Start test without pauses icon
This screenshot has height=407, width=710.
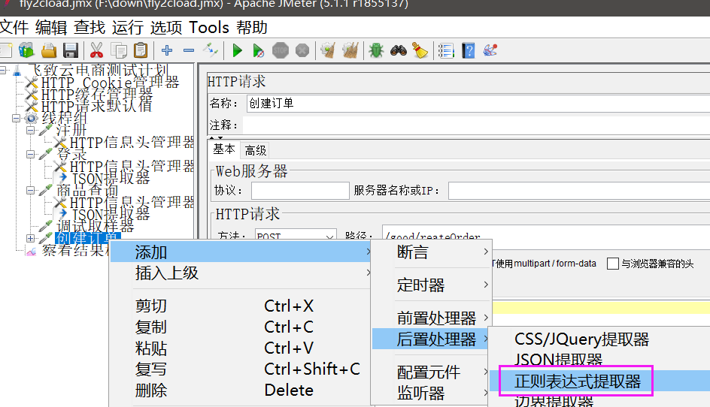[x=258, y=50]
